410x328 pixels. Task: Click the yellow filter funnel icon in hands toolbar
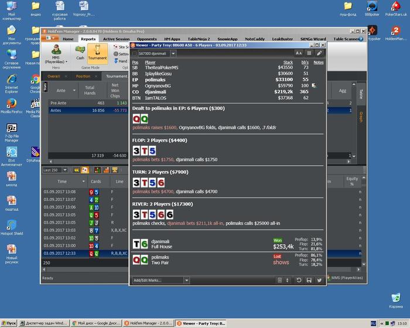[115, 170]
